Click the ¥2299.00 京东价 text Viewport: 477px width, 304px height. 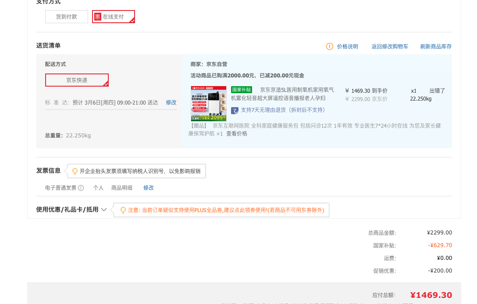(x=366, y=99)
